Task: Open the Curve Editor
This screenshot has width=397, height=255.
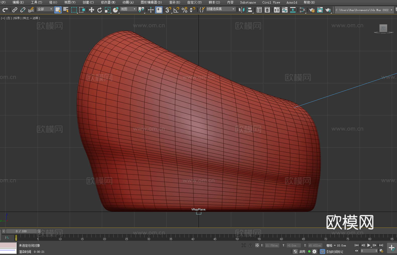Action: pos(285,10)
